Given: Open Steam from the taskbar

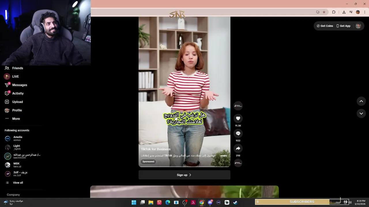Looking at the screenshot, I should [236, 202].
